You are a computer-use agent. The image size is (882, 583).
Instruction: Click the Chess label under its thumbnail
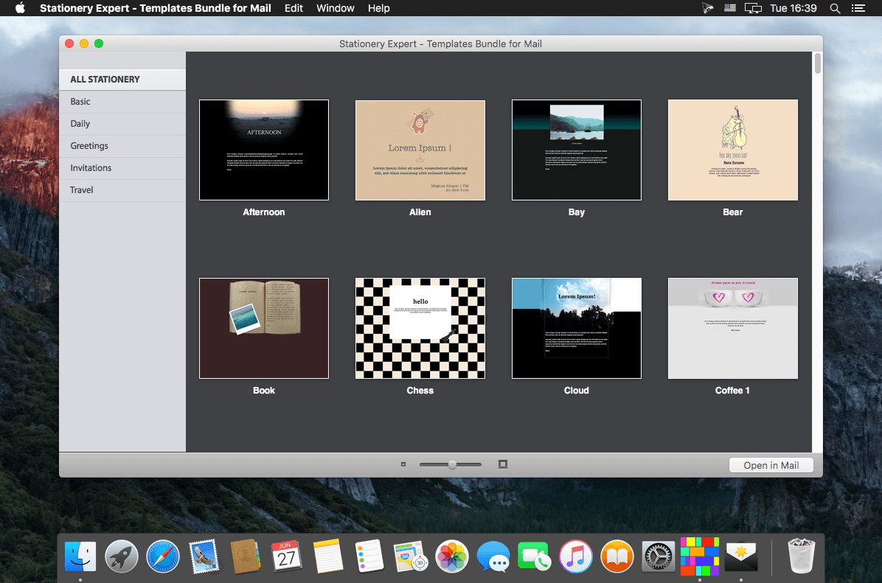click(420, 390)
